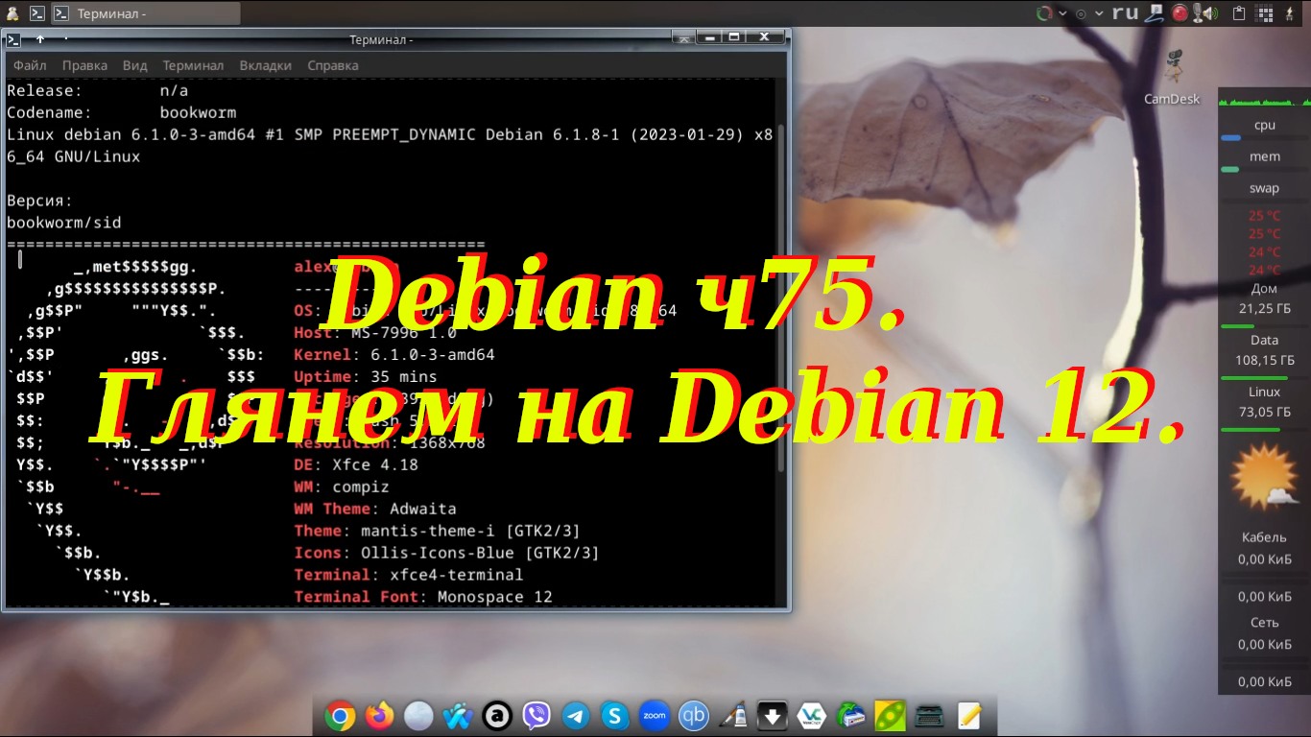Click the mem usage bar in side panel
Screen dimensions: 1311x737
coord(1264,170)
